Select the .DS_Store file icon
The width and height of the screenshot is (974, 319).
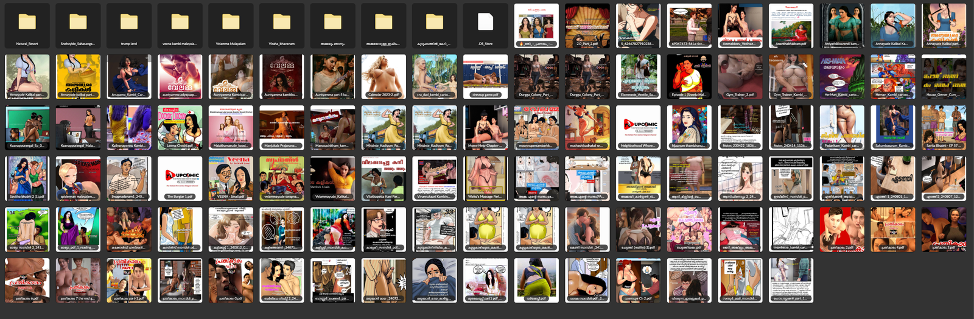485,26
